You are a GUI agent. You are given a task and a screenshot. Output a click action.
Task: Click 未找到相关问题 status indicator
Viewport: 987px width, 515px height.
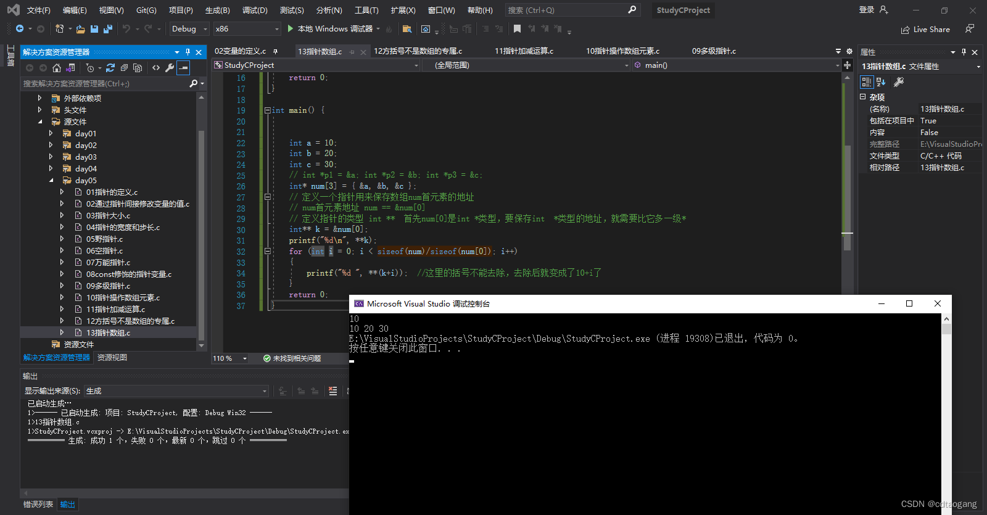(x=292, y=358)
